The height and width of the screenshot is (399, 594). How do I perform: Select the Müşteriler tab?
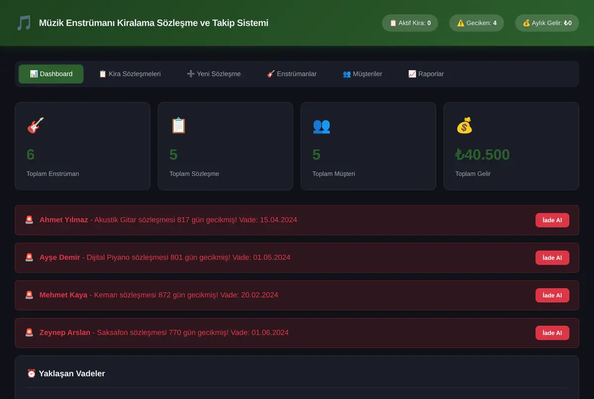pyautogui.click(x=362, y=74)
